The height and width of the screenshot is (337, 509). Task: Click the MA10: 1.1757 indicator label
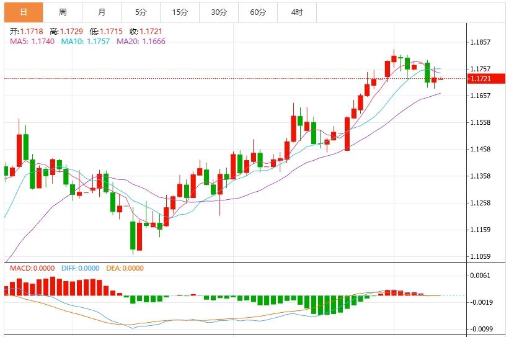click(x=86, y=41)
